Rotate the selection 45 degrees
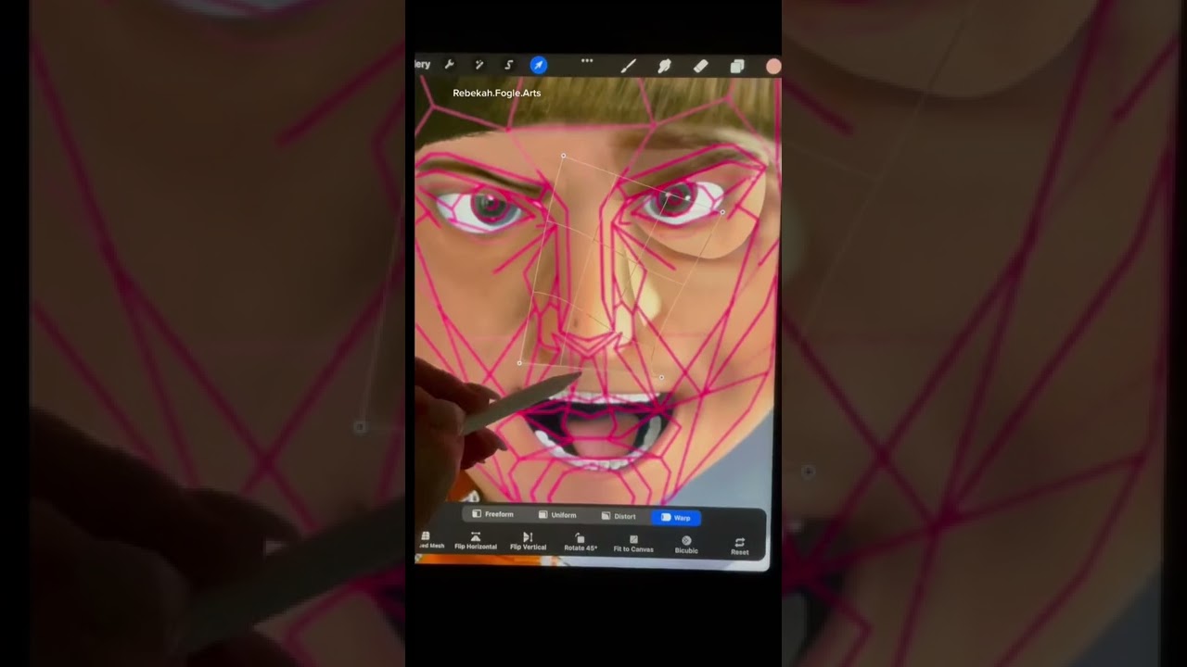 coord(581,544)
